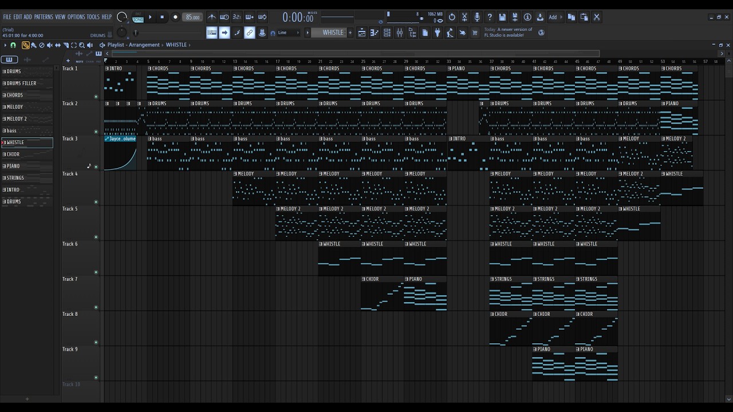Open the Piano roll view icon
The width and height of the screenshot is (733, 412).
[x=375, y=33]
